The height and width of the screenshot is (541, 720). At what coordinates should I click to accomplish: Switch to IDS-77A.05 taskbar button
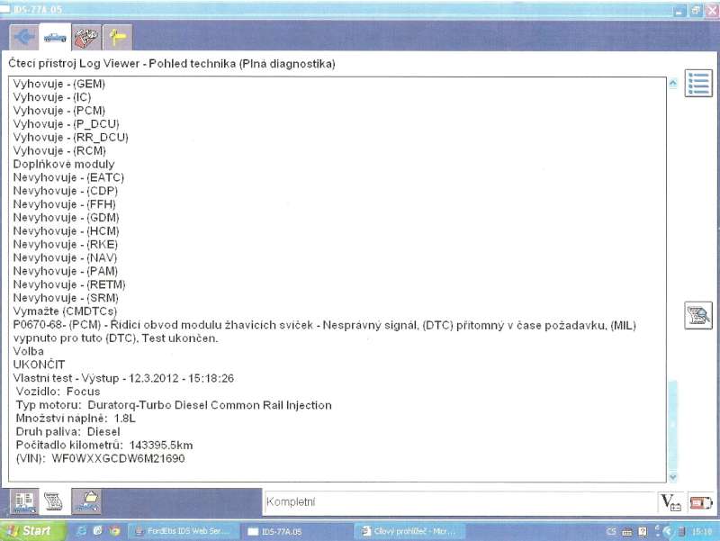tap(295, 531)
